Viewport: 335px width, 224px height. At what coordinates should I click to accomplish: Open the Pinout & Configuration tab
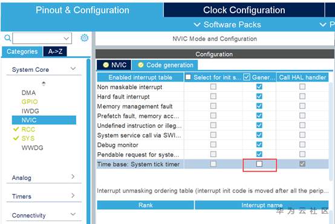82,10
